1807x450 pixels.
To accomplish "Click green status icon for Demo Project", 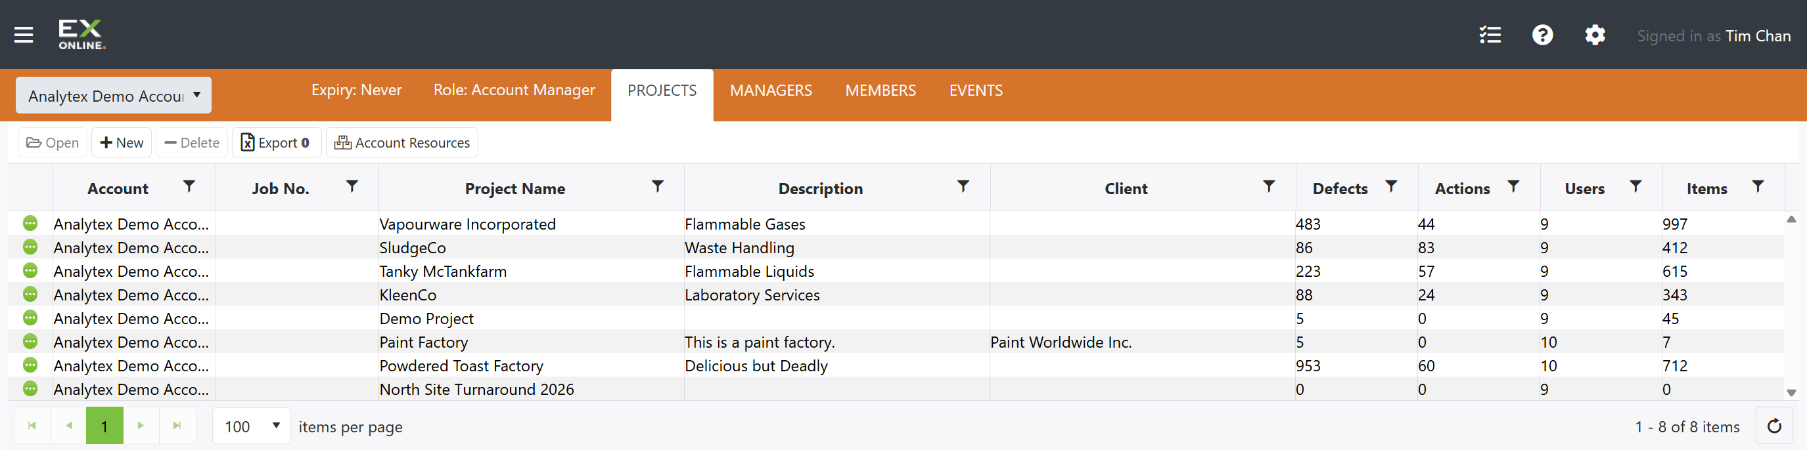I will pos(30,317).
